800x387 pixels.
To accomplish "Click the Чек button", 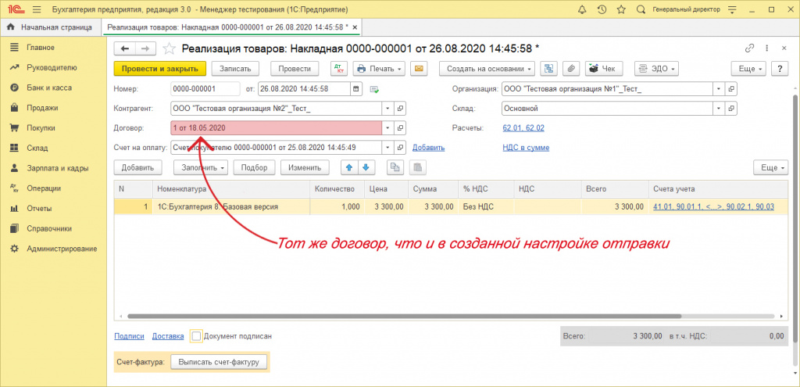I will tap(604, 69).
